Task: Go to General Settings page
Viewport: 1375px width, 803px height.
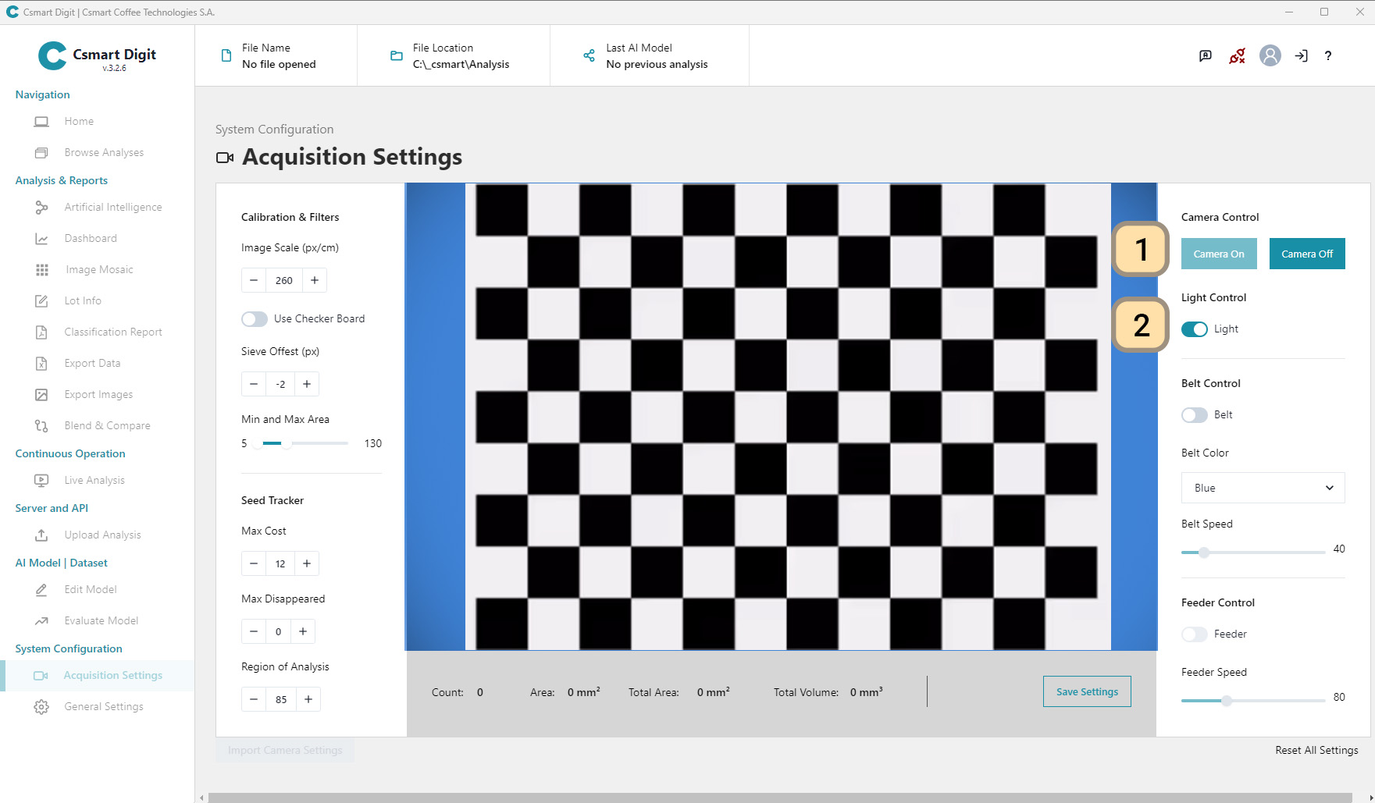Action: [x=103, y=706]
